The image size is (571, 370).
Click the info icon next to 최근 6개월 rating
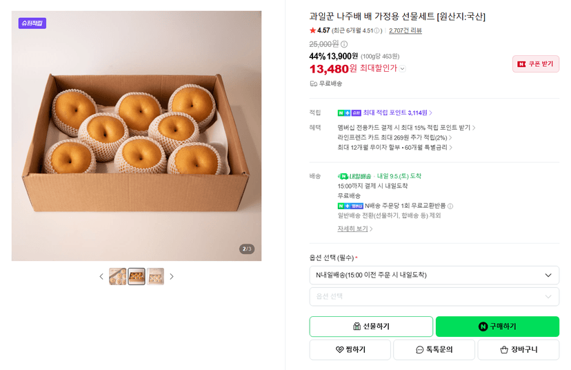377,30
